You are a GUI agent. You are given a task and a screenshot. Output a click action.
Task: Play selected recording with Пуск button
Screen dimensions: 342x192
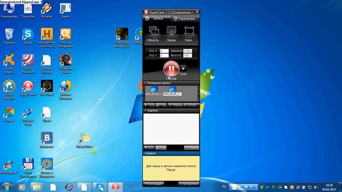[x=149, y=105]
